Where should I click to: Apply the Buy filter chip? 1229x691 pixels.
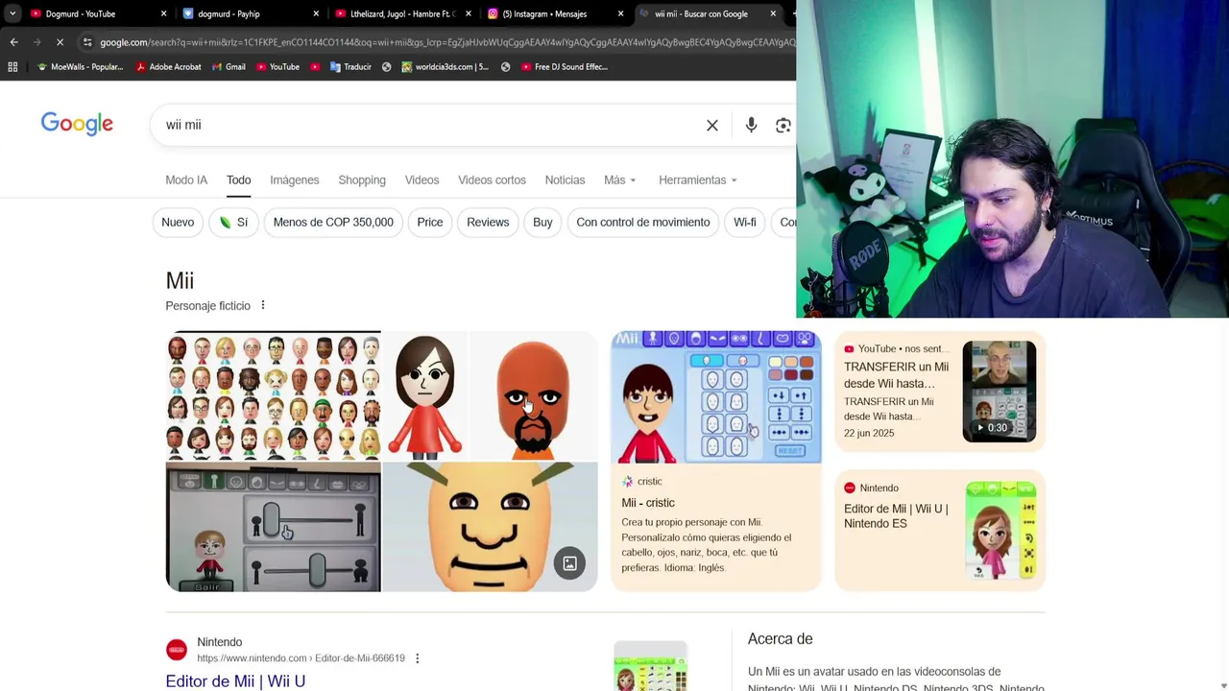pos(542,223)
